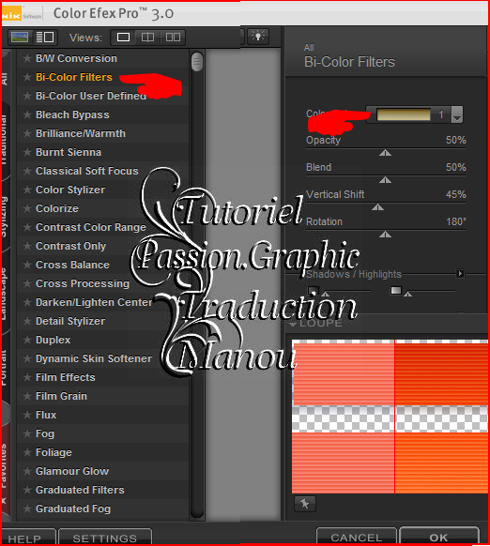Screen dimensions: 490x546
Task: Star the Duplex filter
Action: tap(27, 340)
